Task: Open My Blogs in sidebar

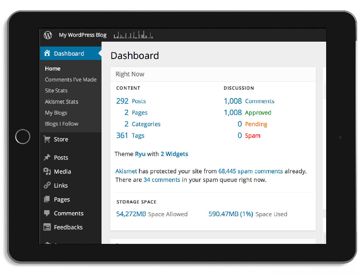Action: pos(56,113)
